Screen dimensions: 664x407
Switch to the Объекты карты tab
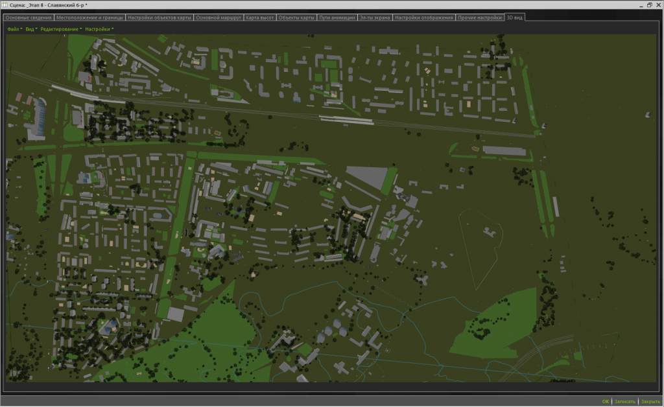[x=297, y=17]
